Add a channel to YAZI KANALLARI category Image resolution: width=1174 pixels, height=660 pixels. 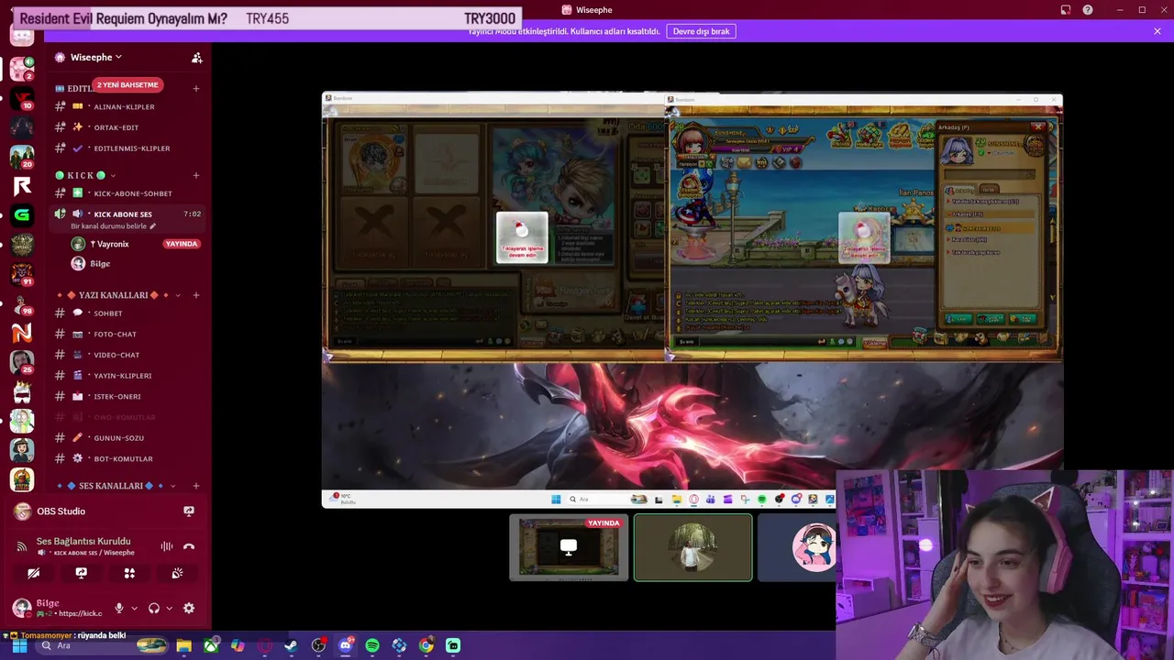[196, 295]
